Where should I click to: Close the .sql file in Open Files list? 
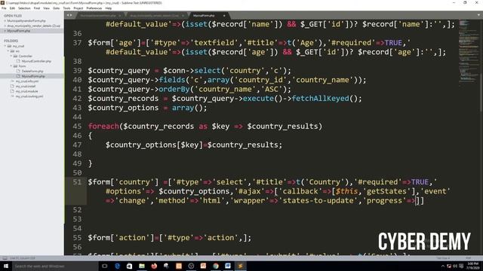click(x=5, y=26)
